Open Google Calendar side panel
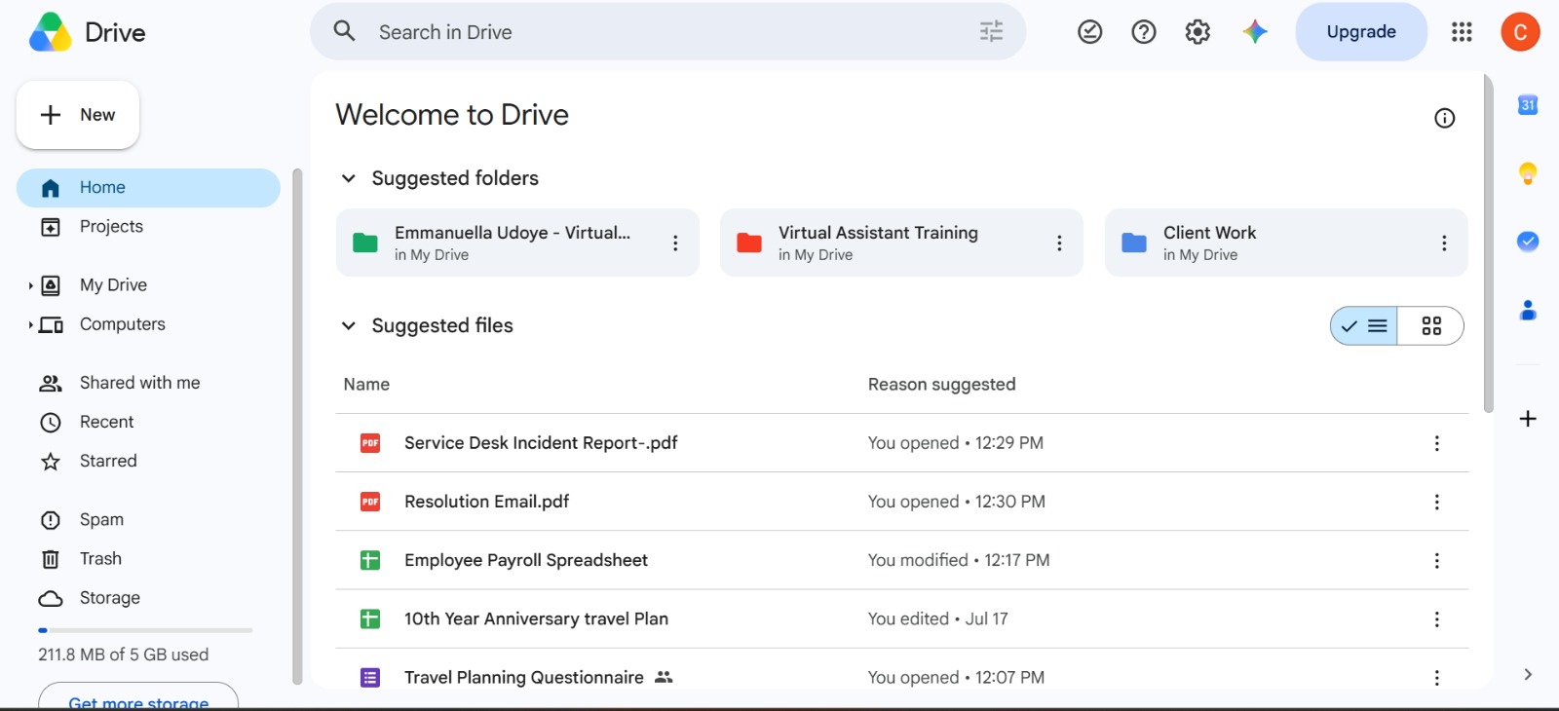Viewport: 1559px width, 711px height. click(x=1528, y=105)
